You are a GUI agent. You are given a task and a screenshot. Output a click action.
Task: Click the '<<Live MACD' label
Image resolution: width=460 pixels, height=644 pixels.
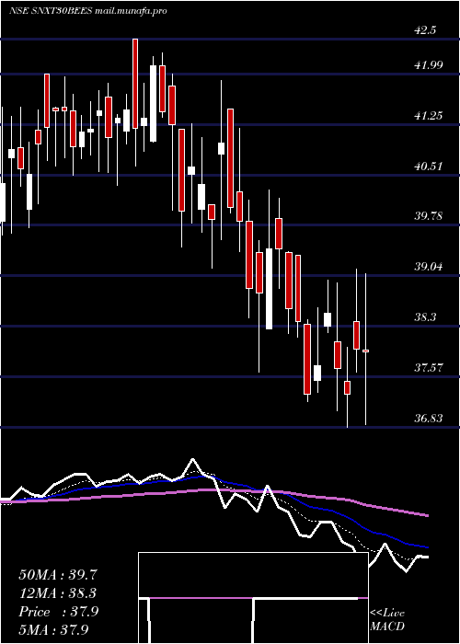tap(387, 620)
